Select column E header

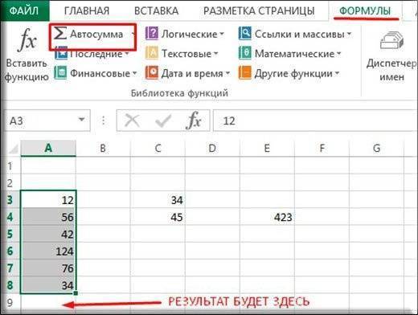(x=267, y=148)
